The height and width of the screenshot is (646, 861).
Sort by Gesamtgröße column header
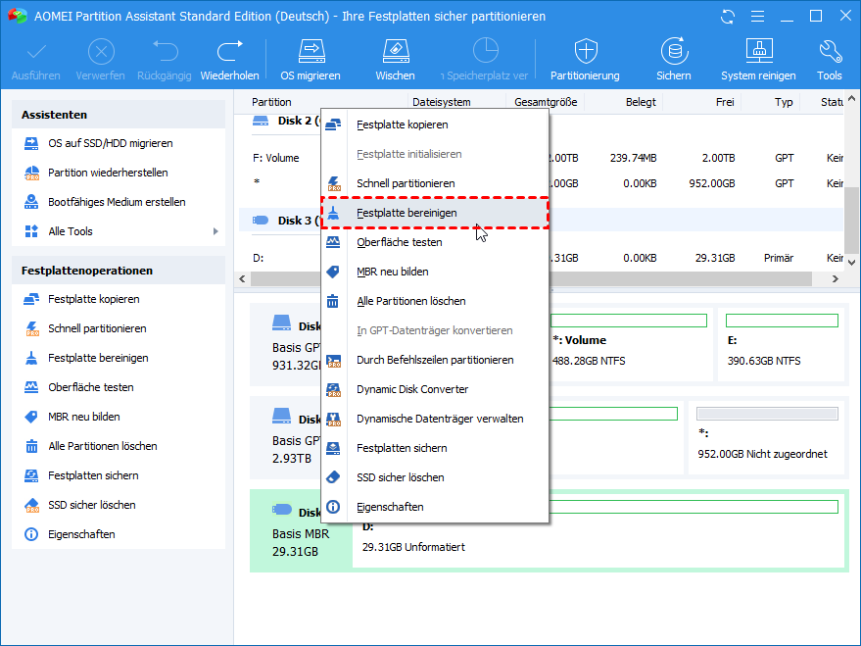coord(546,102)
